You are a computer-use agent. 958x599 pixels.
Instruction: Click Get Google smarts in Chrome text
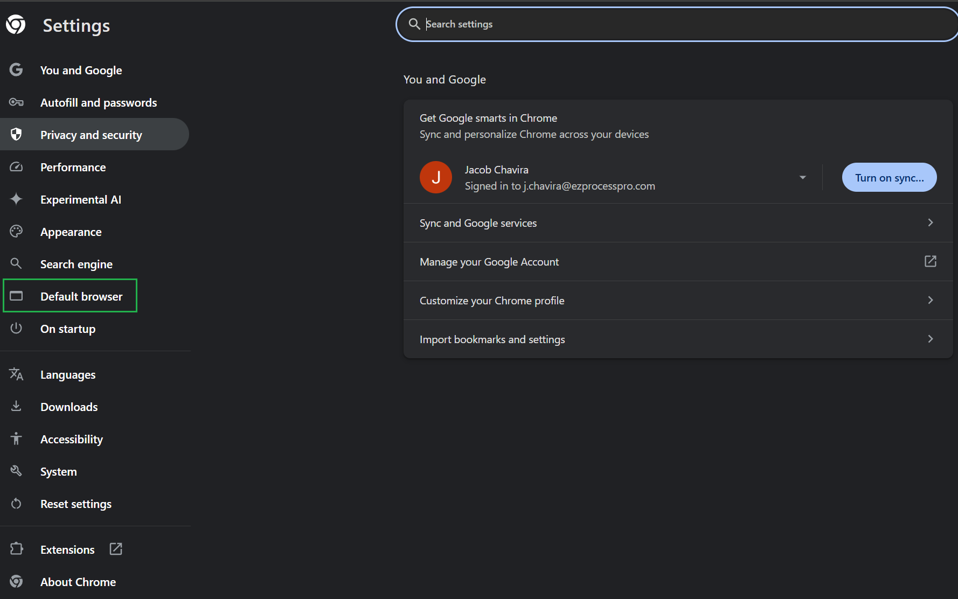coord(488,117)
